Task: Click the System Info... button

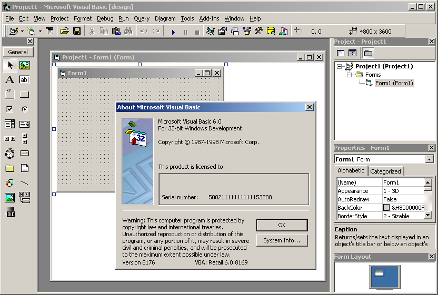Action: click(282, 240)
